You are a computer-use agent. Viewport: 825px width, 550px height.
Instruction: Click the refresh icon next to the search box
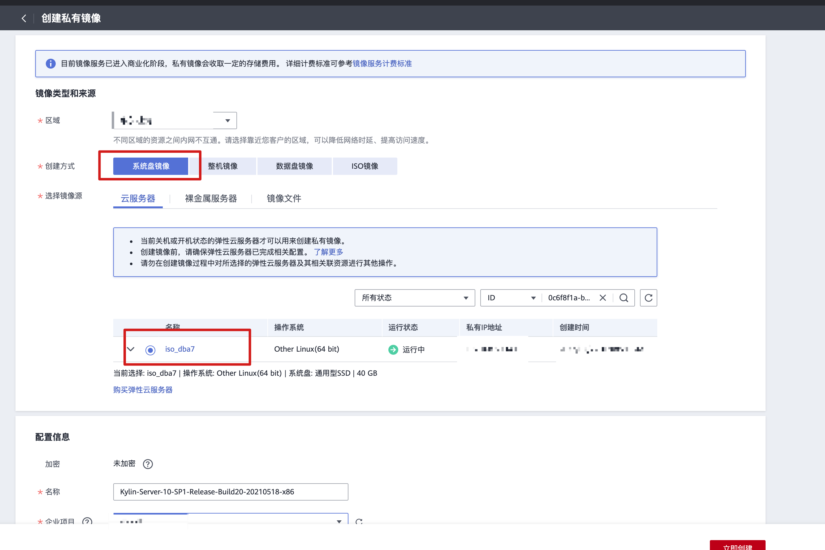coord(648,298)
